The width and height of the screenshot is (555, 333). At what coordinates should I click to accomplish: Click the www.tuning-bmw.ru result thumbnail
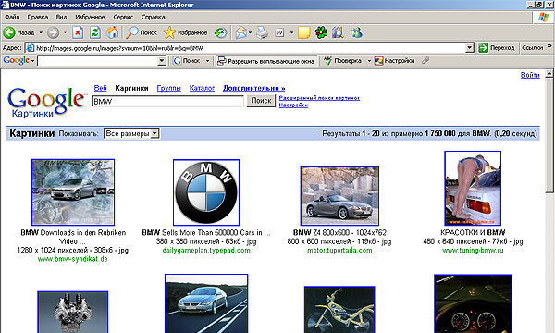tap(473, 189)
